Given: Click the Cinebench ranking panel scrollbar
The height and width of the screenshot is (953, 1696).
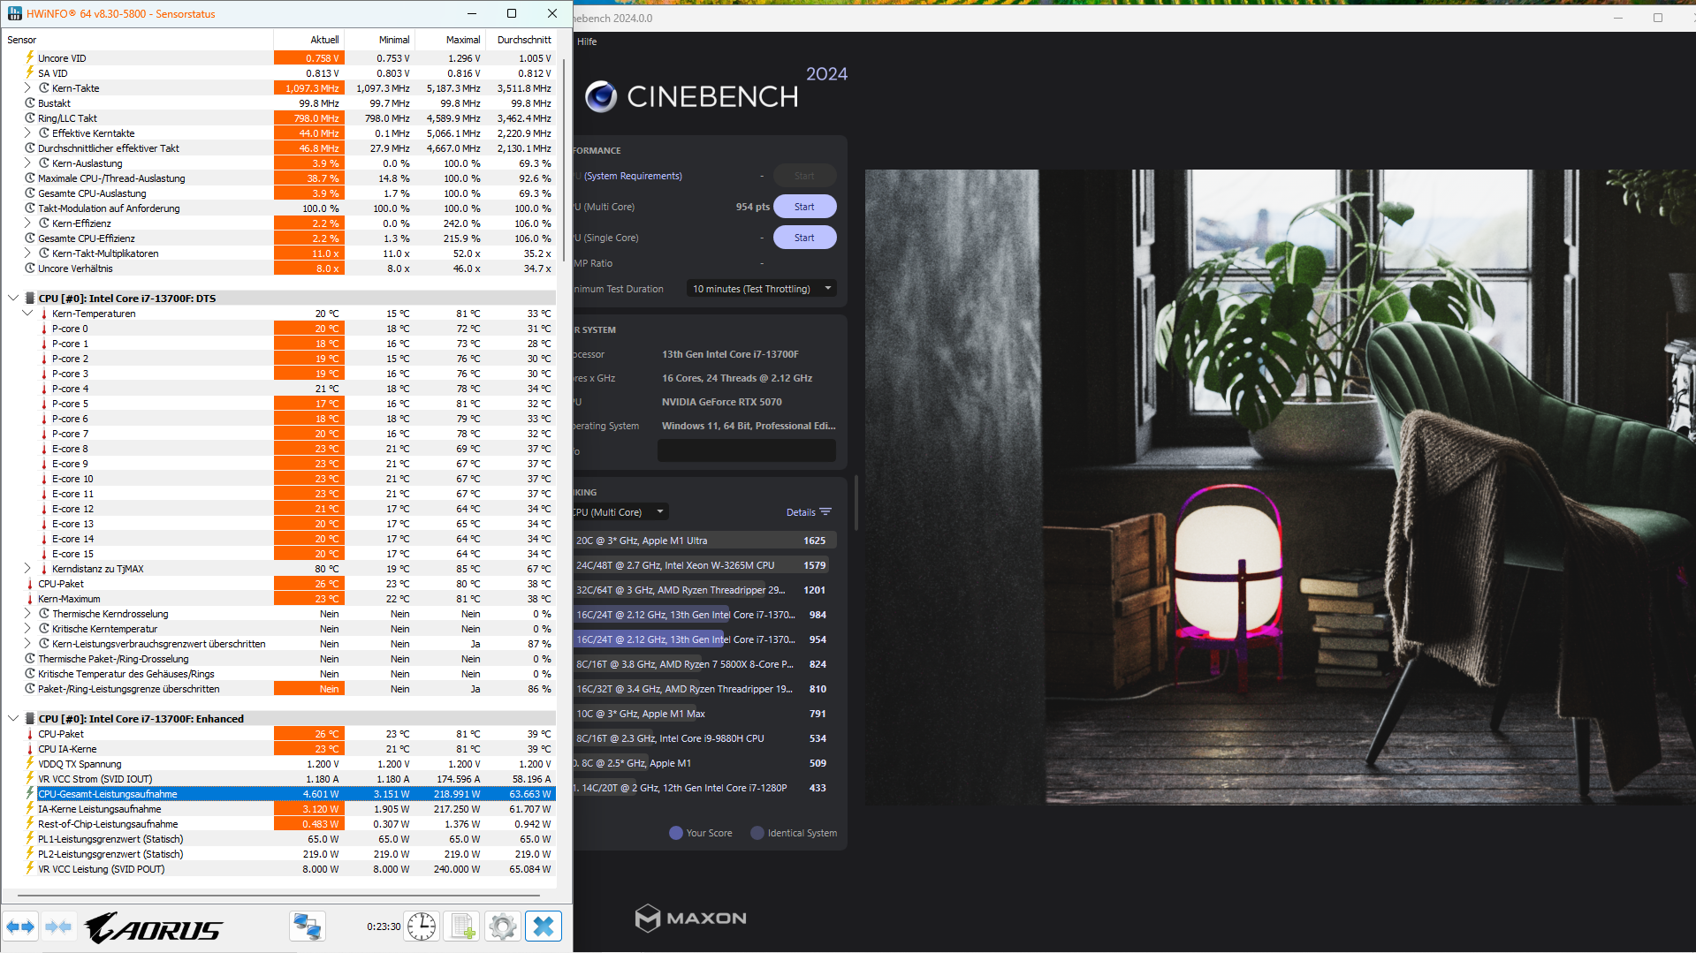Looking at the screenshot, I should point(856,503).
